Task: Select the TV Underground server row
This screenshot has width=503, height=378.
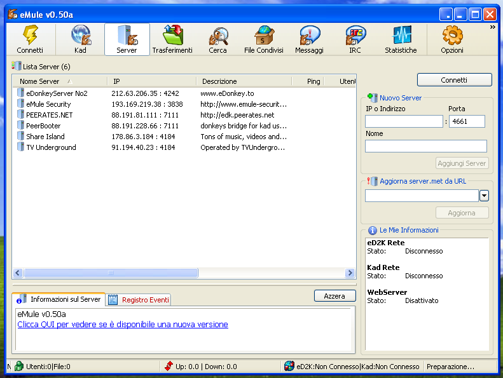Action: coord(51,147)
